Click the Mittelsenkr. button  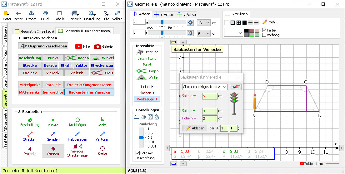click(x=30, y=92)
